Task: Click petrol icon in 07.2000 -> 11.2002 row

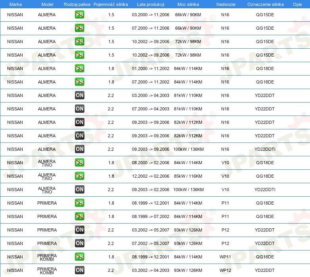Action: (x=79, y=82)
